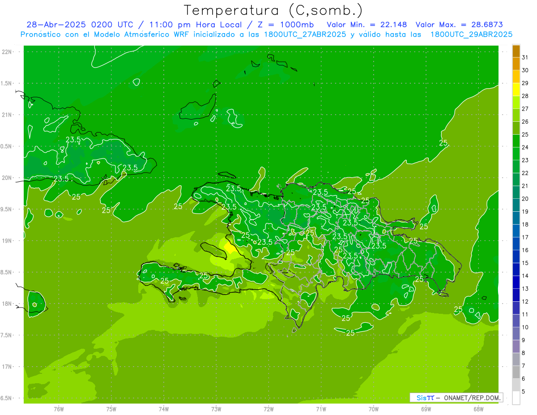Click the yellow swatch between scale labels 28 and 29

[516, 90]
